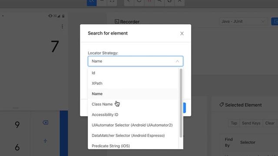This screenshot has width=278, height=156.
Task: Click the calculator display value 7
Action: coord(55,46)
